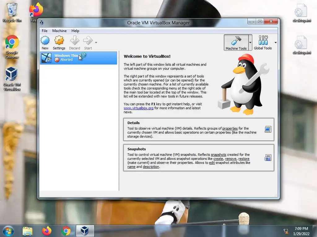The width and height of the screenshot is (317, 237).
Task: Click the Details tool icon
Action: coord(268,129)
